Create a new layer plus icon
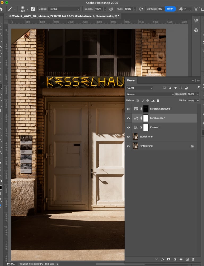Image resolution: width=204 pixels, height=266 pixels. click(187, 259)
